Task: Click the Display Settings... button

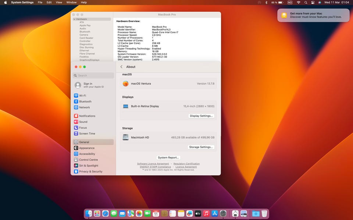Action: pyautogui.click(x=201, y=116)
